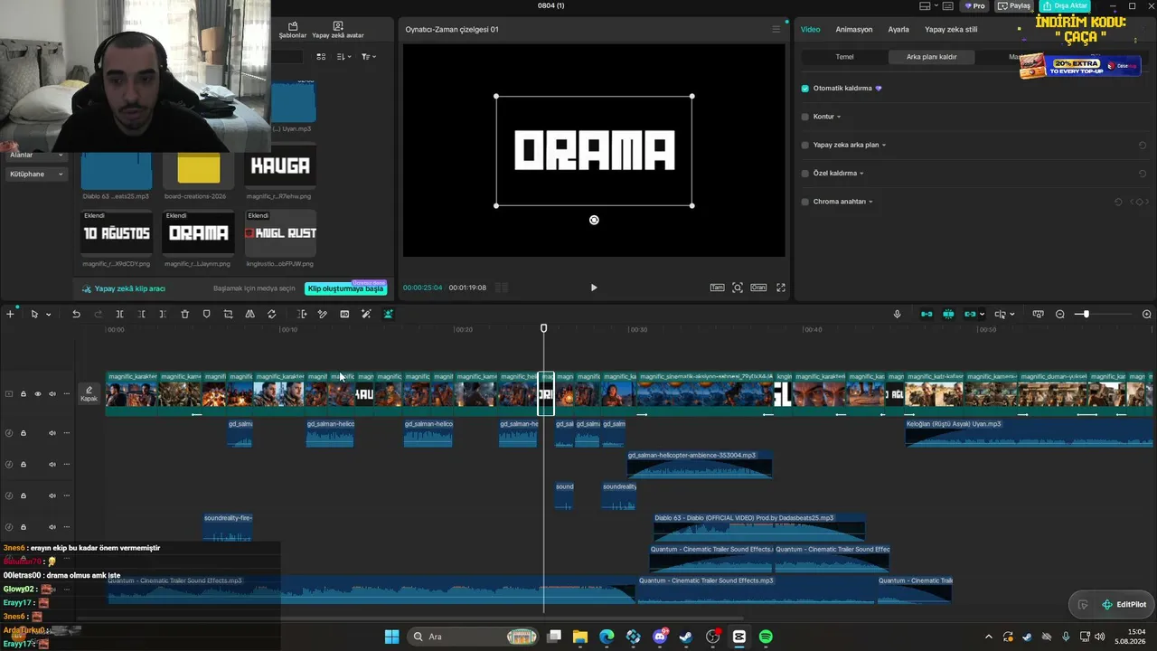Click the Dışa Aktar export button
The image size is (1157, 651).
(1064, 5)
